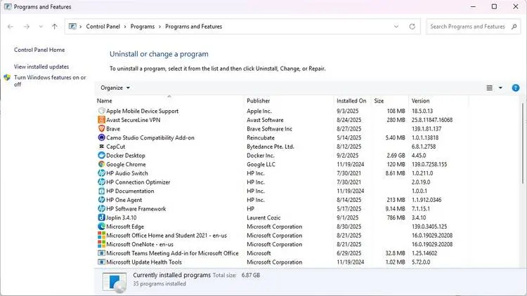Click the Joplin 3.4.10 icon
Image resolution: width=527 pixels, height=296 pixels.
coord(101,217)
